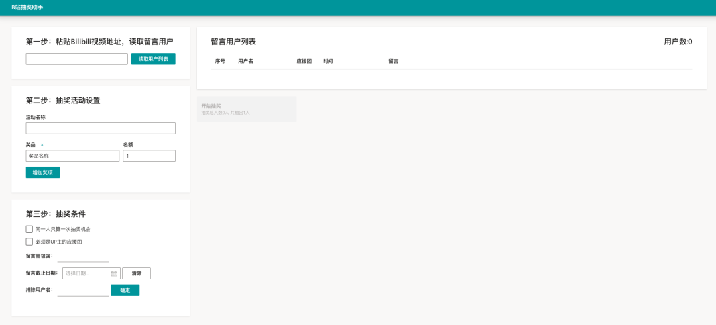Click the 开始抽奖 button

[x=247, y=109]
